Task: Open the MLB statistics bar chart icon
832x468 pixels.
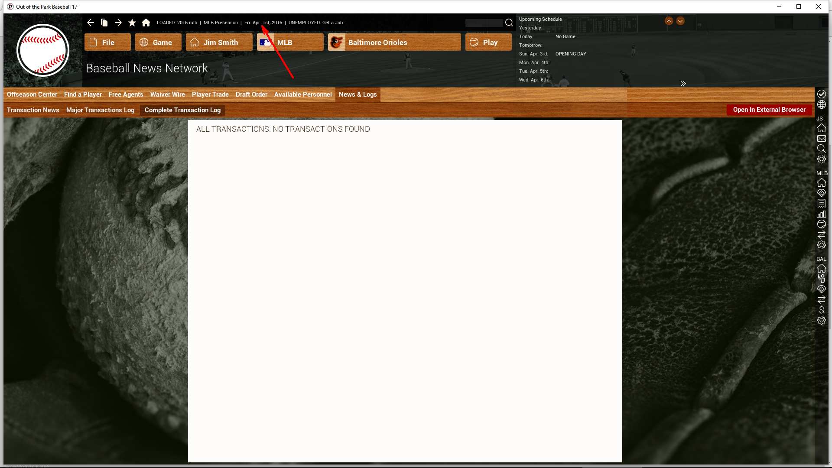Action: [821, 214]
